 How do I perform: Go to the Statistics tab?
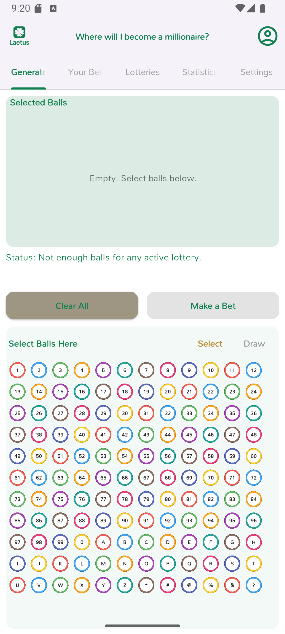click(x=200, y=72)
